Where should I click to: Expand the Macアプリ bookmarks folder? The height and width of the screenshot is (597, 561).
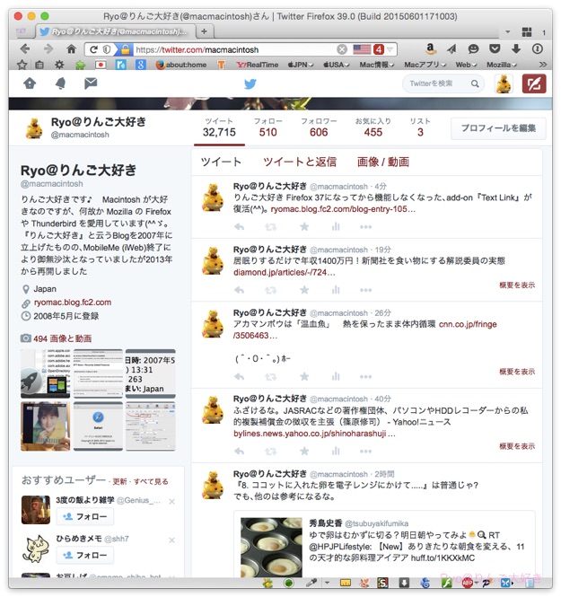point(425,66)
